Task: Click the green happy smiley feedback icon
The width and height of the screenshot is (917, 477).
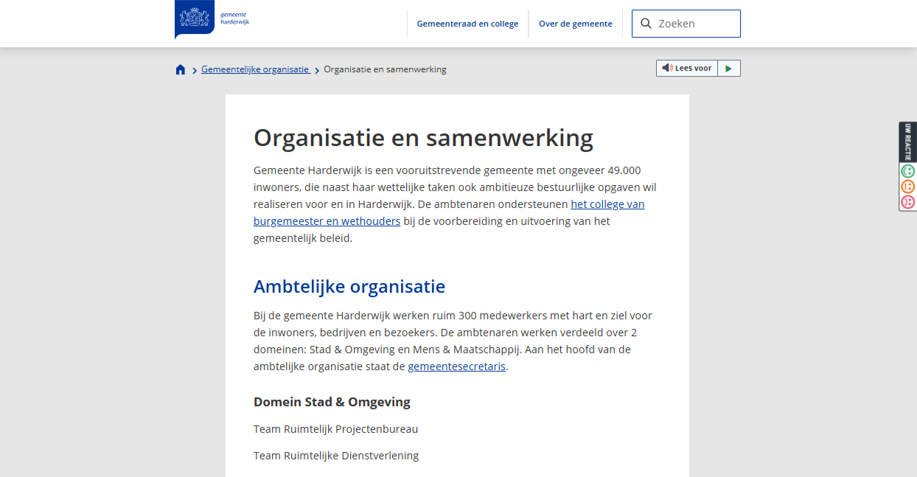Action: tap(908, 171)
